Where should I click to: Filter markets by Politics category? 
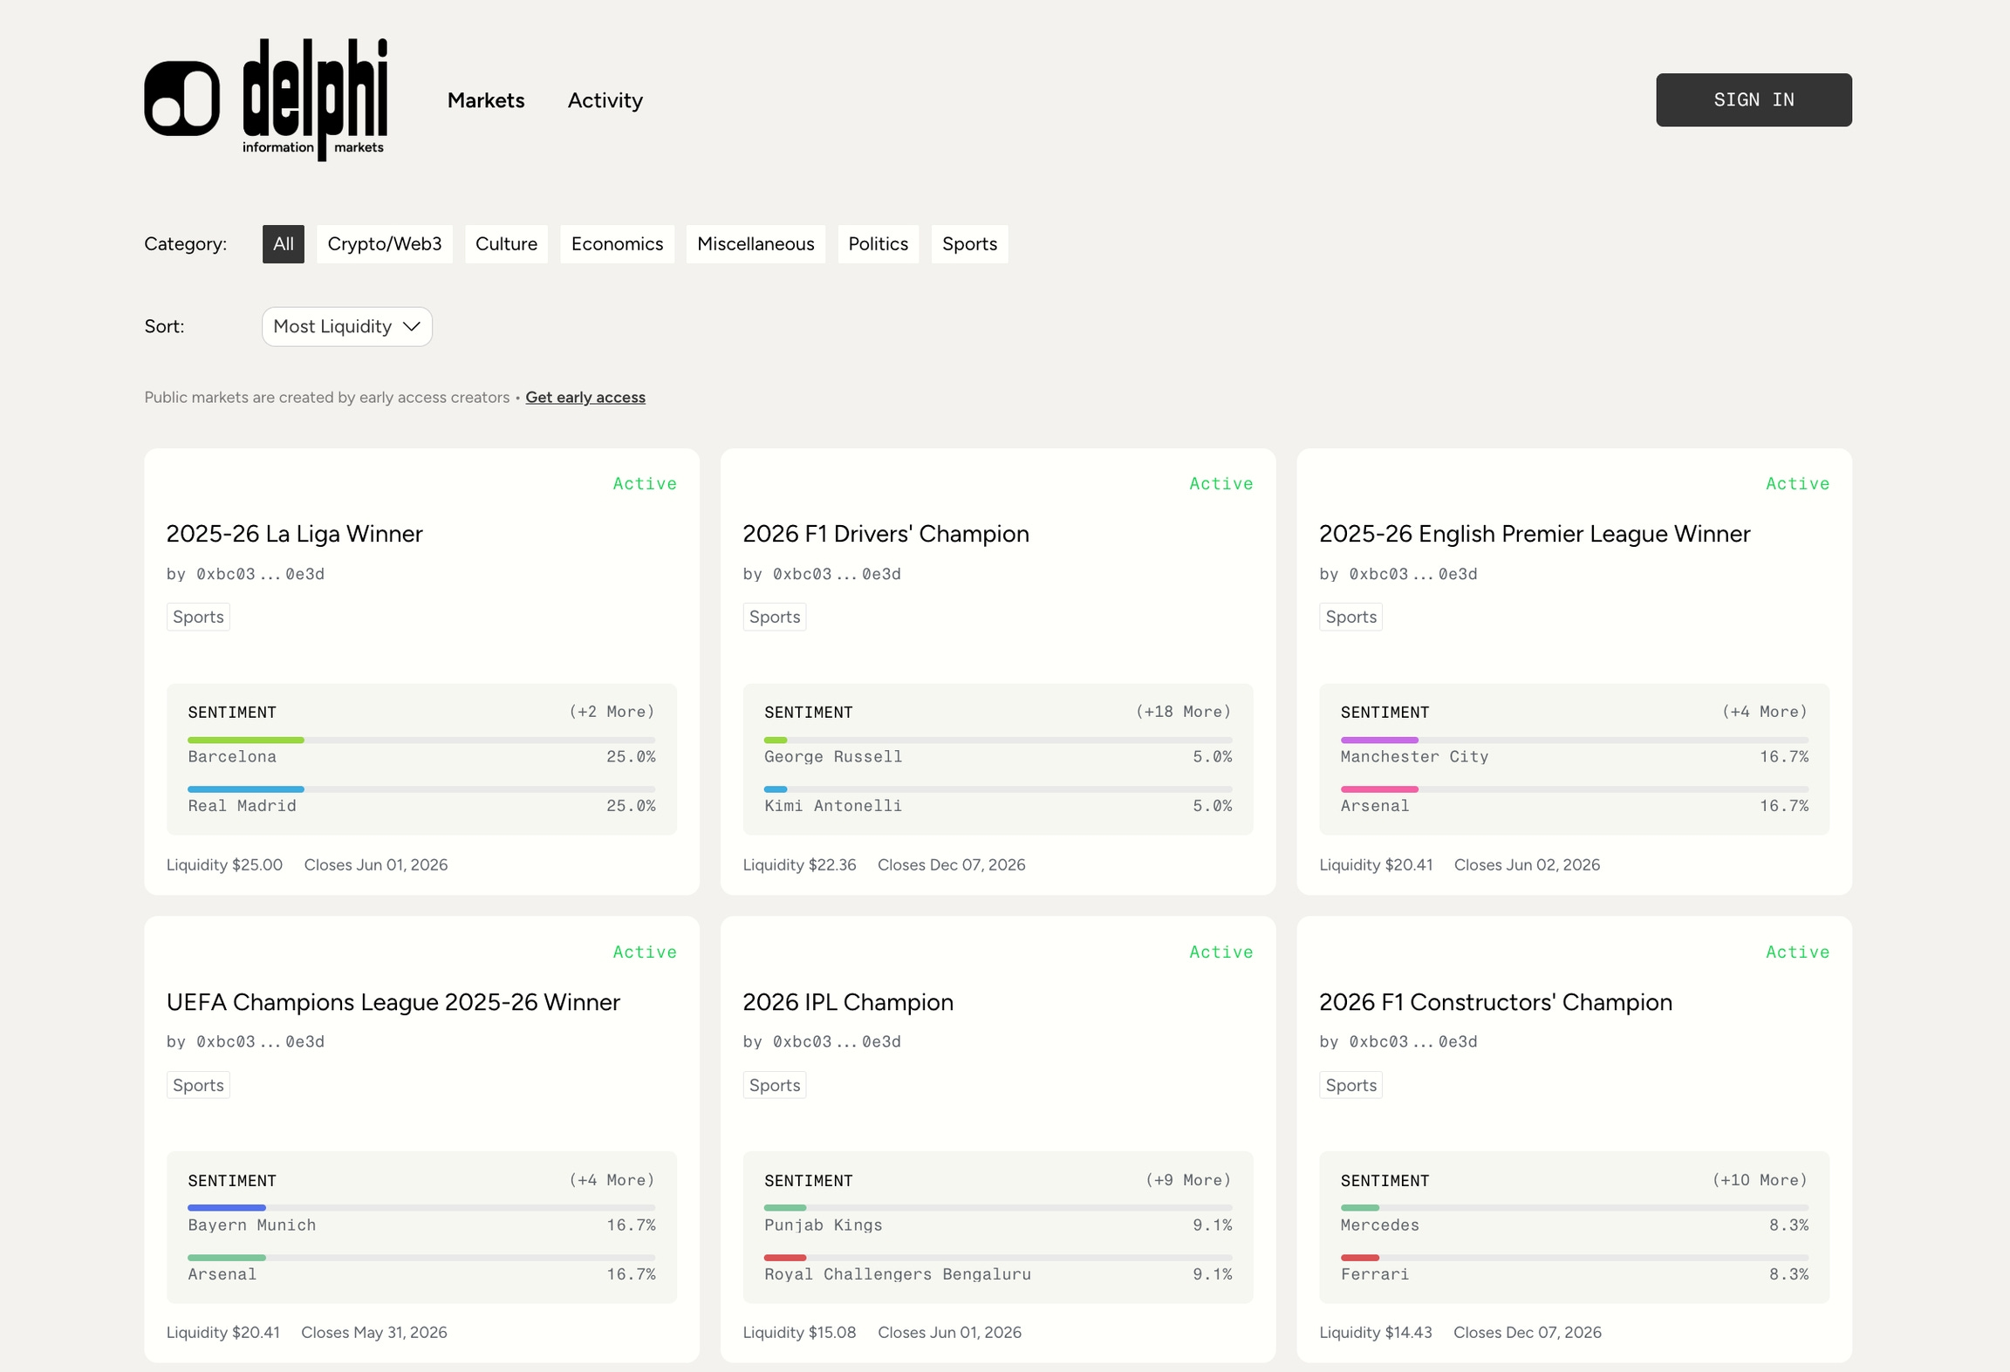click(x=878, y=244)
